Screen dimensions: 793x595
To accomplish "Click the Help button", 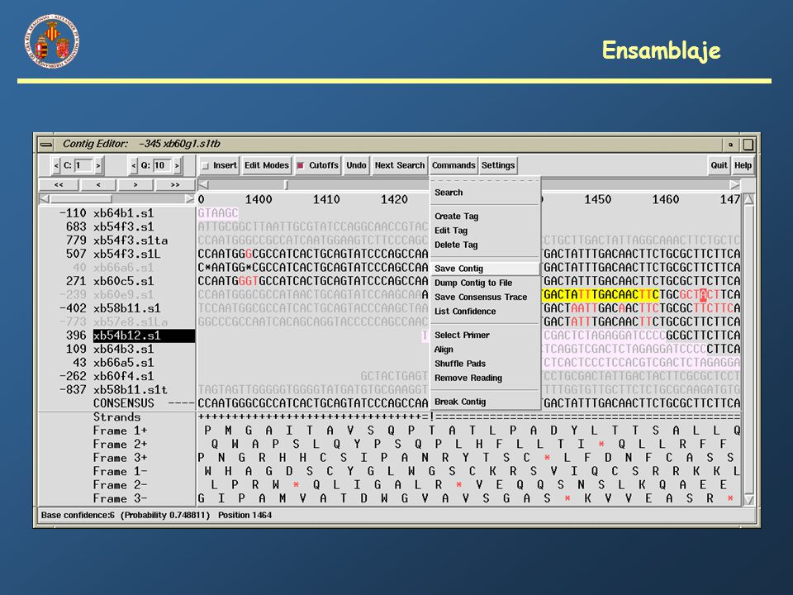I will point(743,165).
